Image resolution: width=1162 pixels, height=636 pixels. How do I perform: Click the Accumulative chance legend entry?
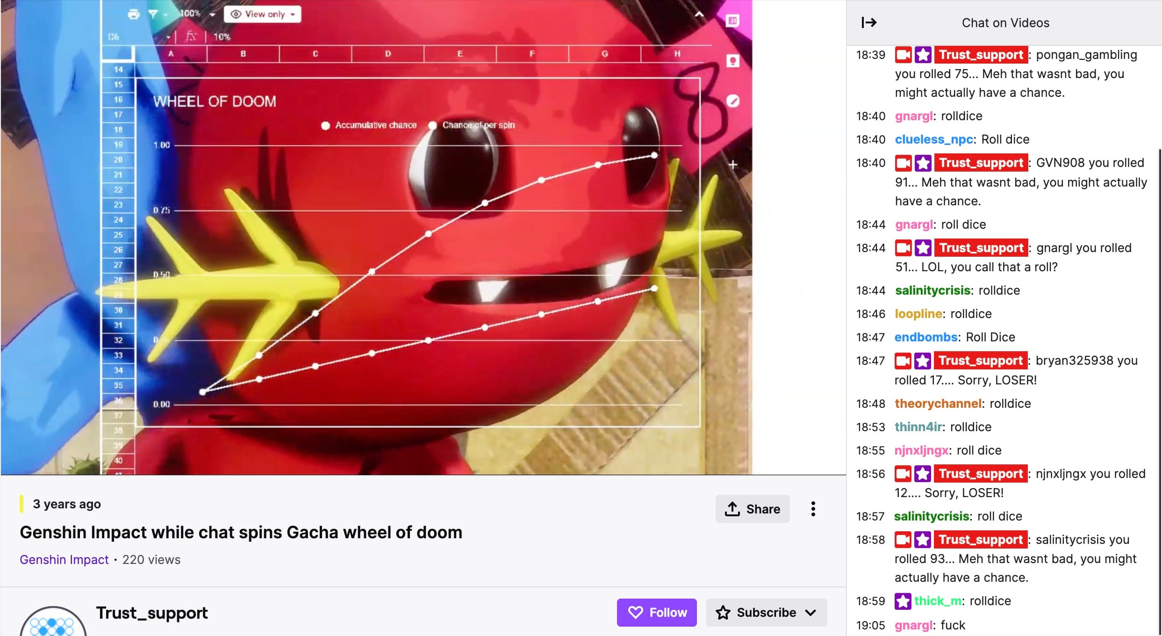[369, 125]
